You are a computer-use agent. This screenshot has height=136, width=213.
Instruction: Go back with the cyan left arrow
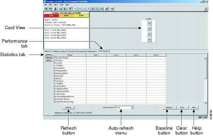75,9
